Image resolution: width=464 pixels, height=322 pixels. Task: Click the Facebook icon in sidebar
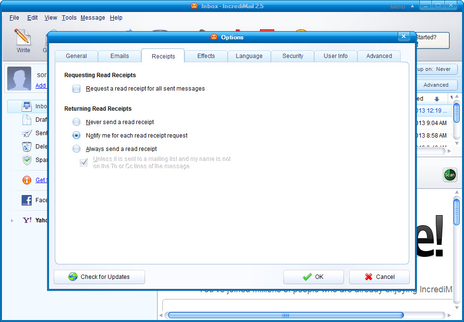click(26, 200)
